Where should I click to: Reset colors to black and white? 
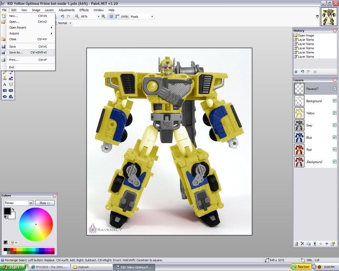(x=6, y=217)
